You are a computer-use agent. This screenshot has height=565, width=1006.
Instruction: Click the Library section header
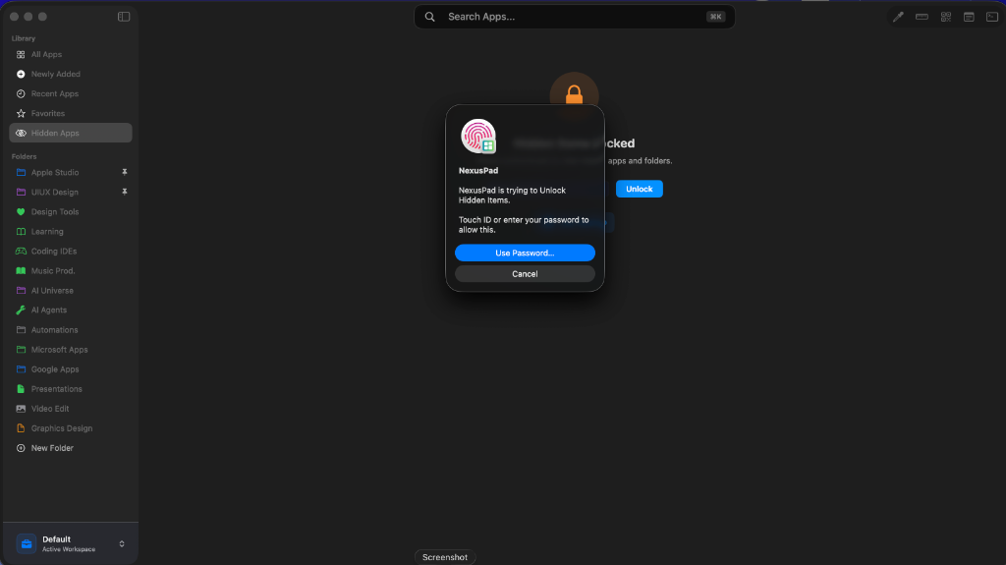click(24, 38)
